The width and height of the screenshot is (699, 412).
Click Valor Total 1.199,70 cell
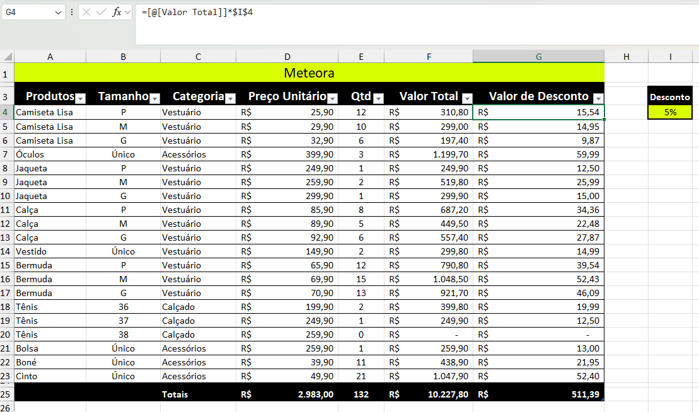click(x=429, y=154)
